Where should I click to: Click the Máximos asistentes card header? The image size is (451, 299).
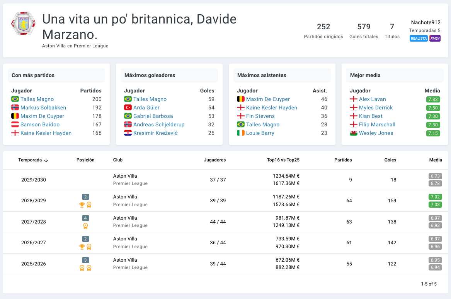point(282,75)
